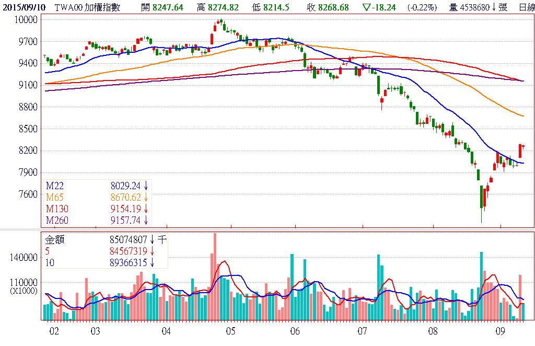Click the down arrow after M65 value 8670.62

coord(146,198)
